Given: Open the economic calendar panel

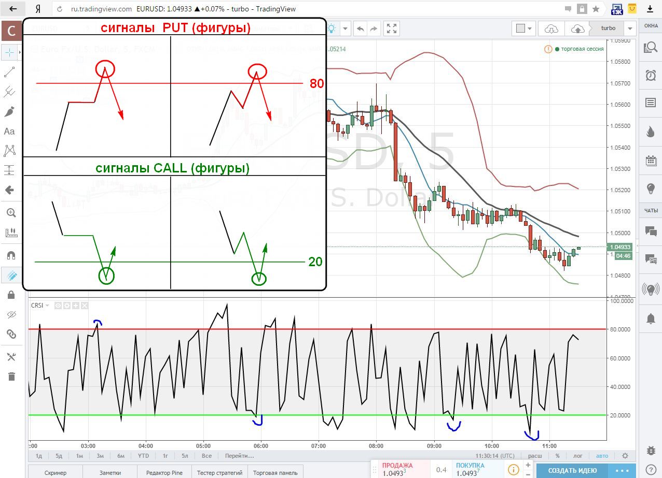Looking at the screenshot, I should [x=651, y=161].
